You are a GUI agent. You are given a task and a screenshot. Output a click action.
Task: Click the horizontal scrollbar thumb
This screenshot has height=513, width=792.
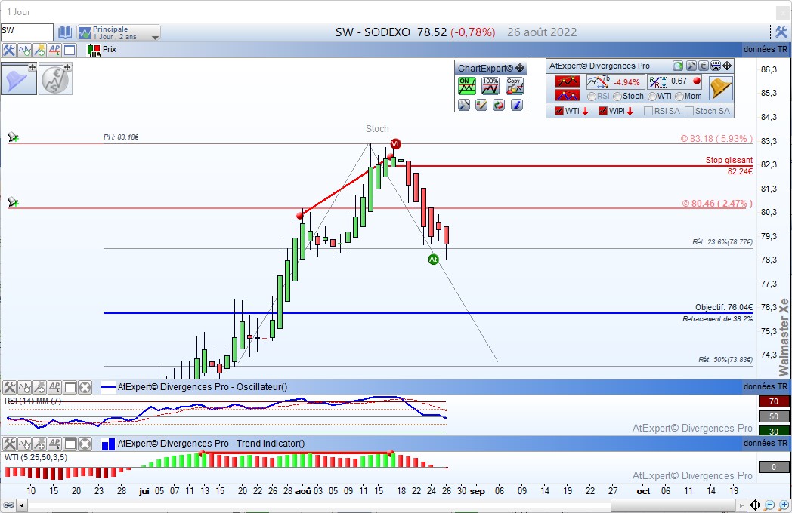(x=673, y=505)
